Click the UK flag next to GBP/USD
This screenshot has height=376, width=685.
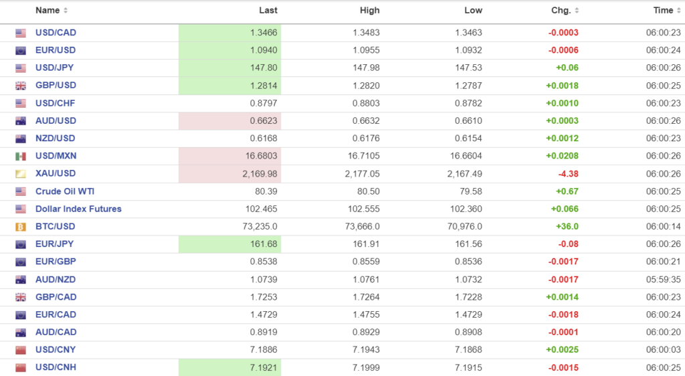[x=21, y=86]
